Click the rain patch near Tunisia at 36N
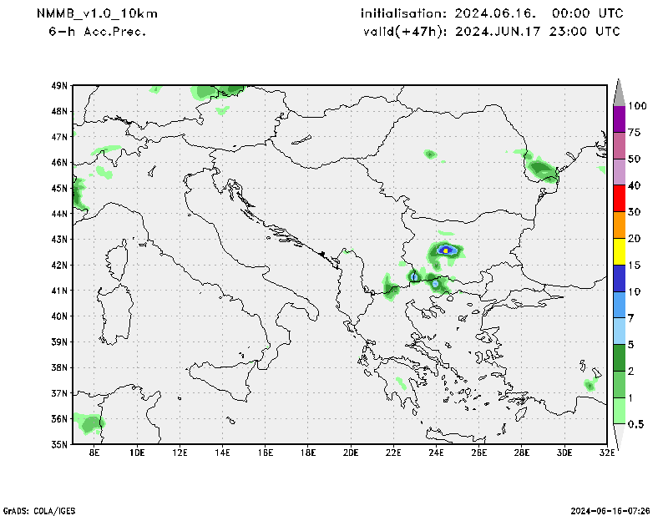The height and width of the screenshot is (516, 668). [x=89, y=423]
